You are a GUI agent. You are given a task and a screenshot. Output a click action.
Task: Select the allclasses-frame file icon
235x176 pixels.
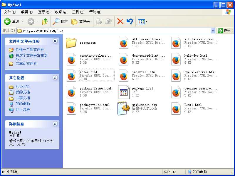tap(123, 43)
